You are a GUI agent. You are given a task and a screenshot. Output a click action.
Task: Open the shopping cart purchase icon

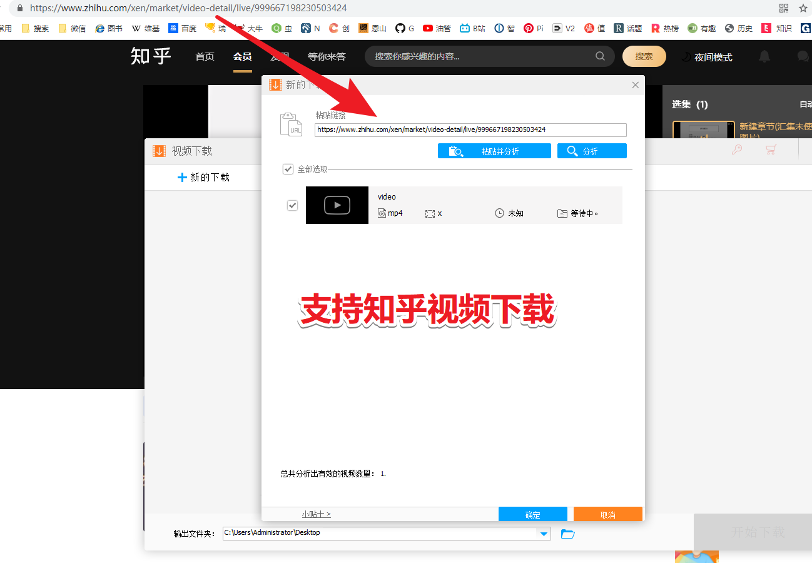[x=771, y=150]
